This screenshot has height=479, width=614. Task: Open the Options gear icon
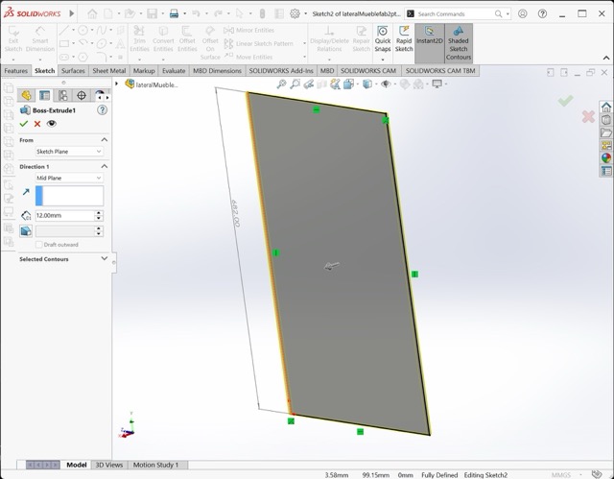tap(295, 13)
